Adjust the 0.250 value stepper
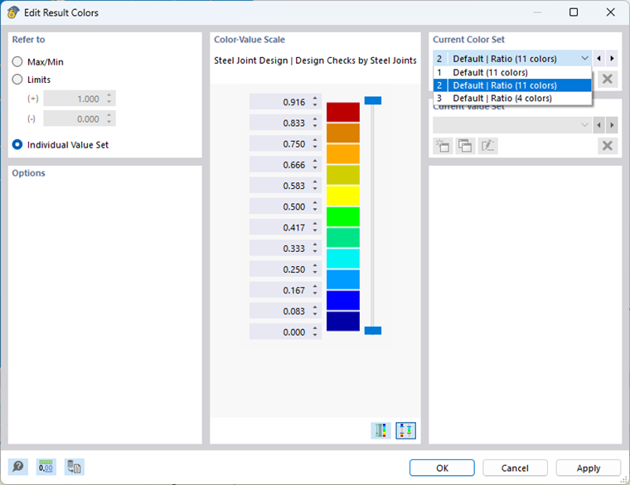 click(315, 269)
